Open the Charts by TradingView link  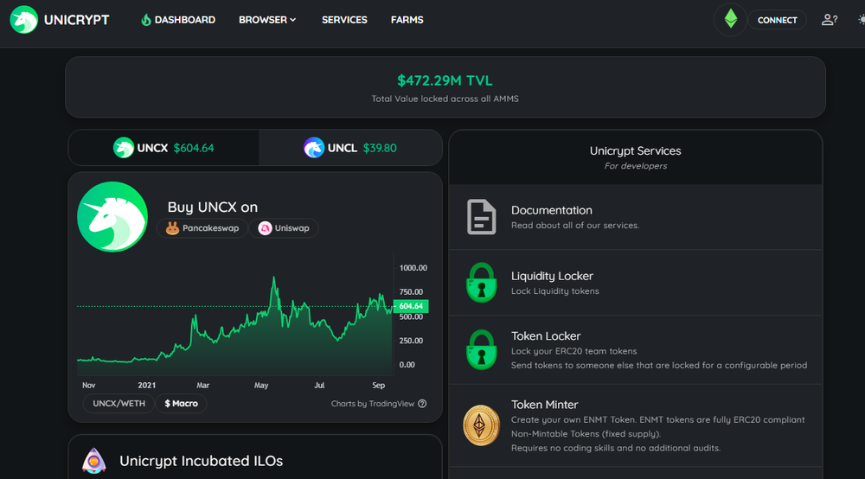coord(372,404)
